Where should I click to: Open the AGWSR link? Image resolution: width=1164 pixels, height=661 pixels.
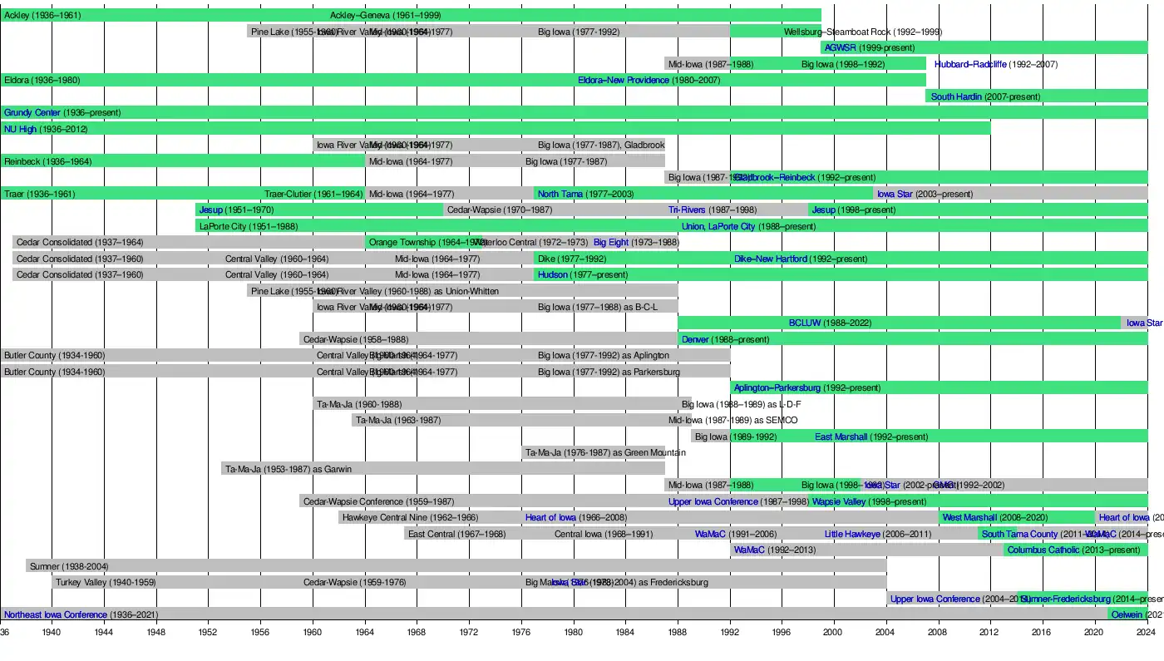840,48
